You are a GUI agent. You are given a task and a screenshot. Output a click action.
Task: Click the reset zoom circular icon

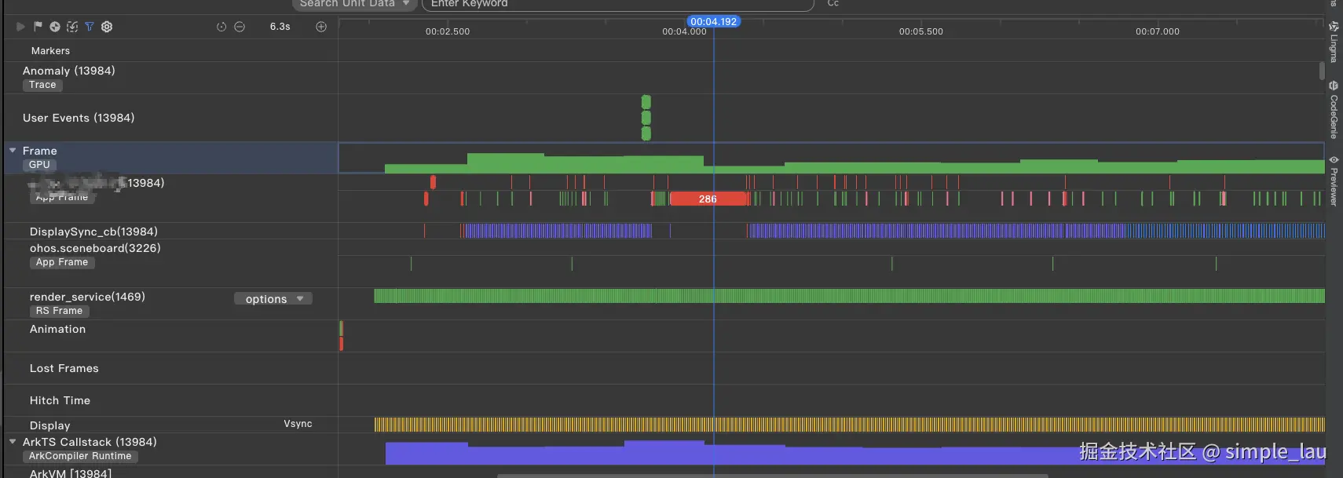tap(221, 27)
